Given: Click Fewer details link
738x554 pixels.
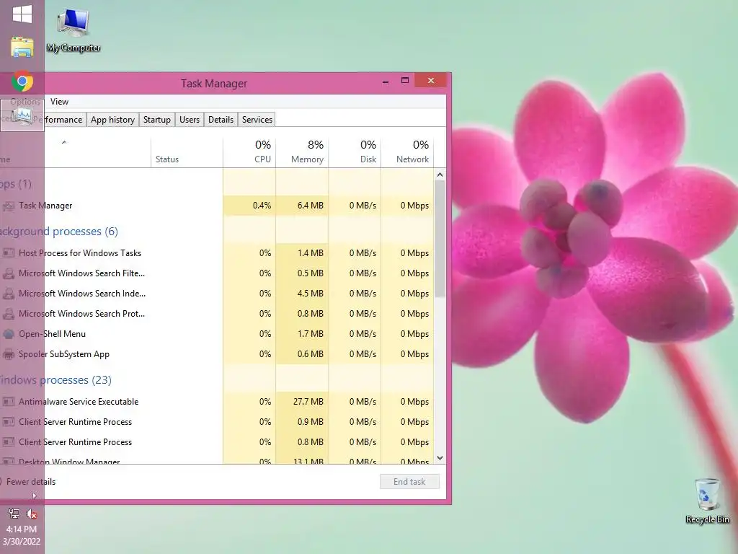Looking at the screenshot, I should (30, 481).
